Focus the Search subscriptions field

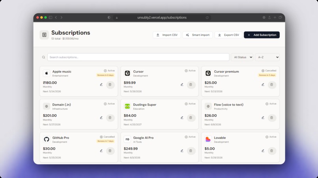pos(138,57)
